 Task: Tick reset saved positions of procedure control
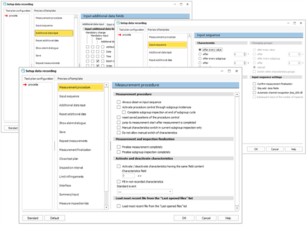tap(119, 117)
